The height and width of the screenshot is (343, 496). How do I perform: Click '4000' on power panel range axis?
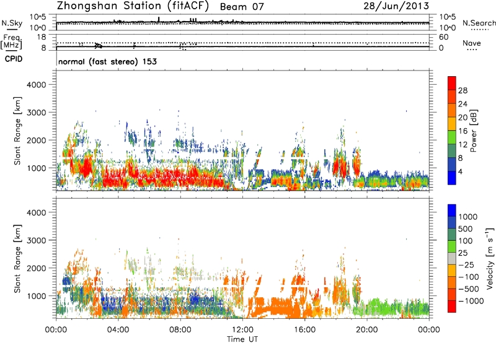(37, 85)
